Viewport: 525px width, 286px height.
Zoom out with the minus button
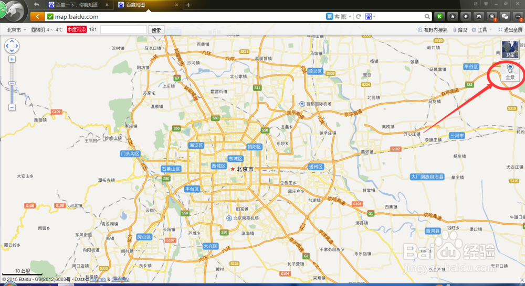12,107
